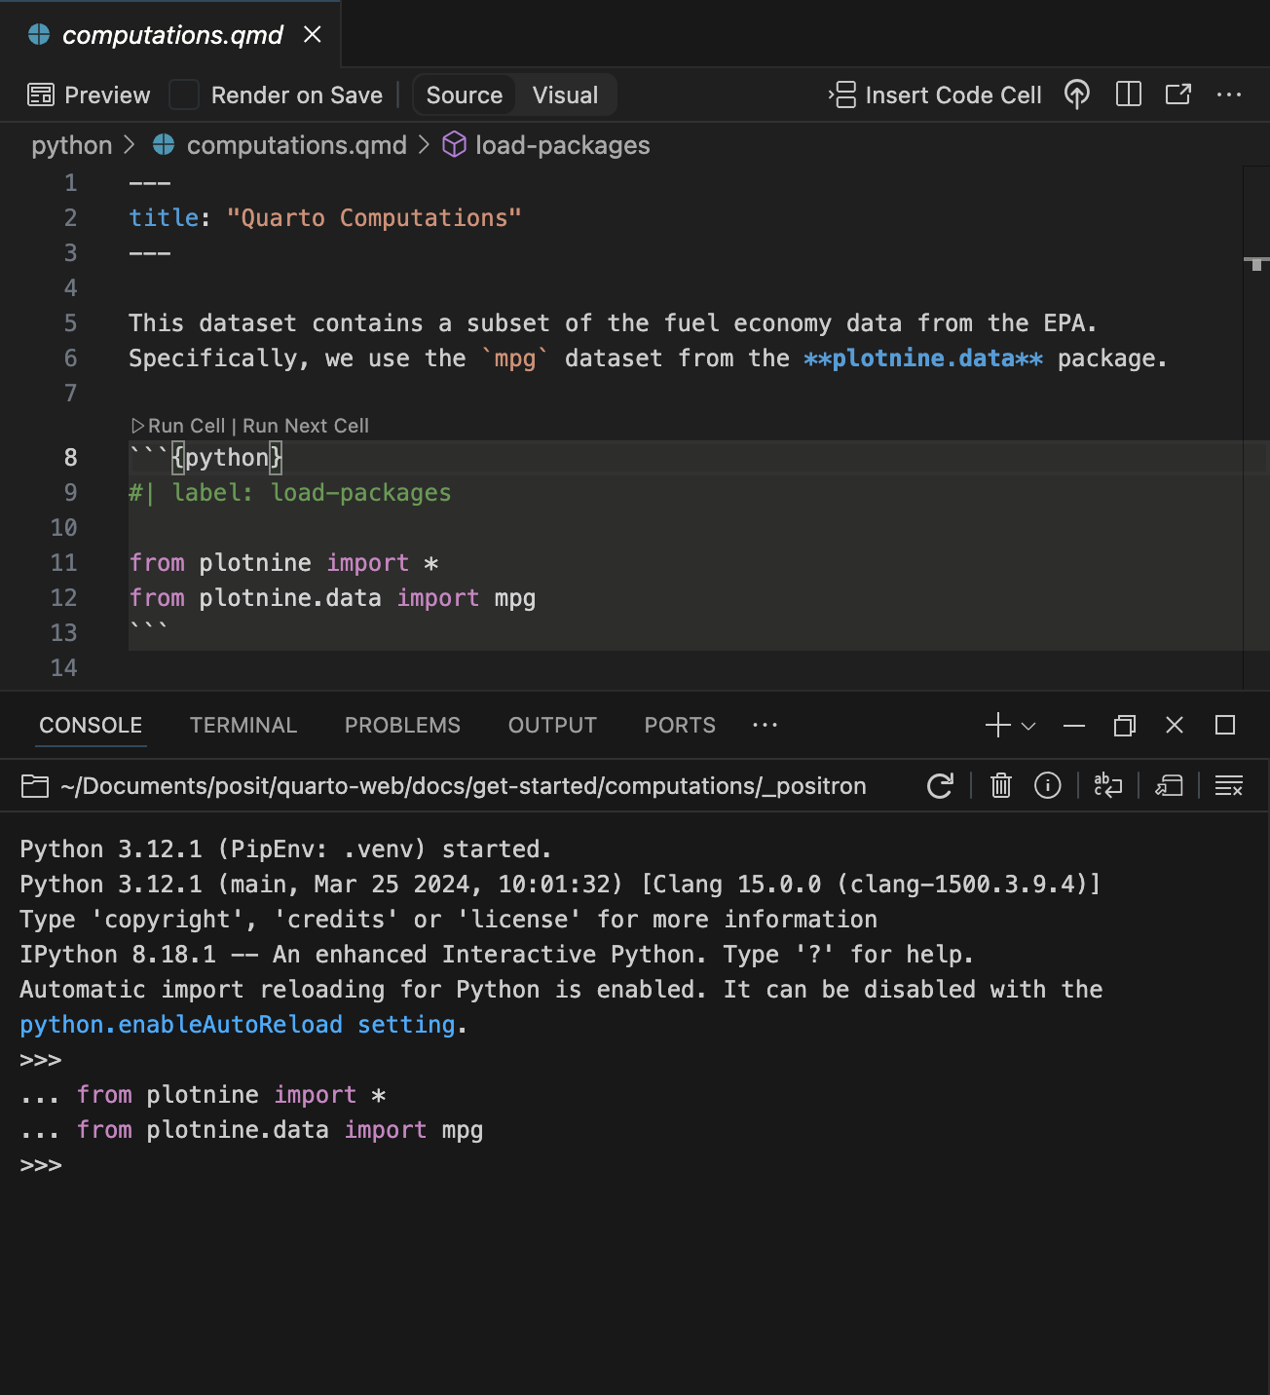
Task: Click the Run Cell code lens
Action: pos(178,426)
